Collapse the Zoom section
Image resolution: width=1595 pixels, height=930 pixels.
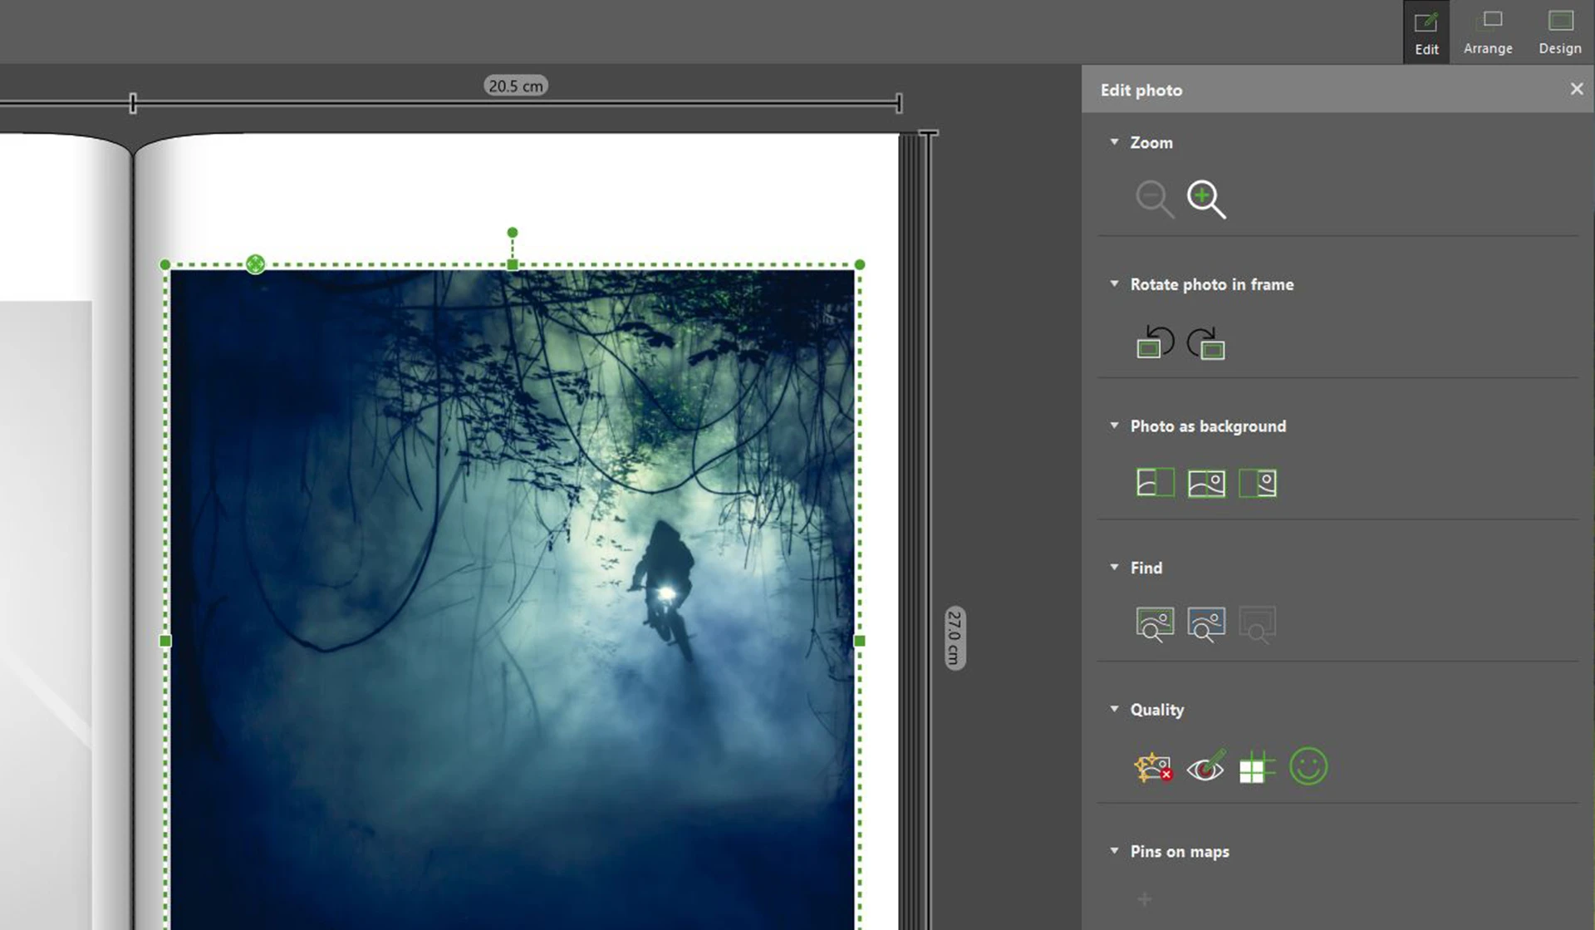(x=1115, y=142)
